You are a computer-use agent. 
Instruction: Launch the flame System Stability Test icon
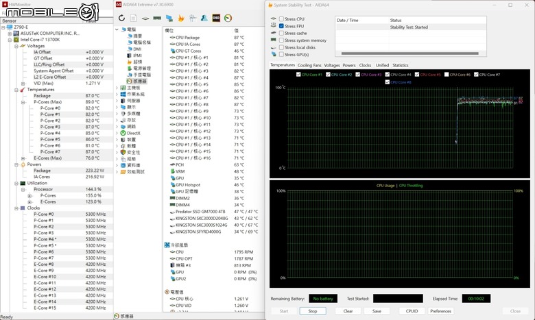[x=181, y=18]
